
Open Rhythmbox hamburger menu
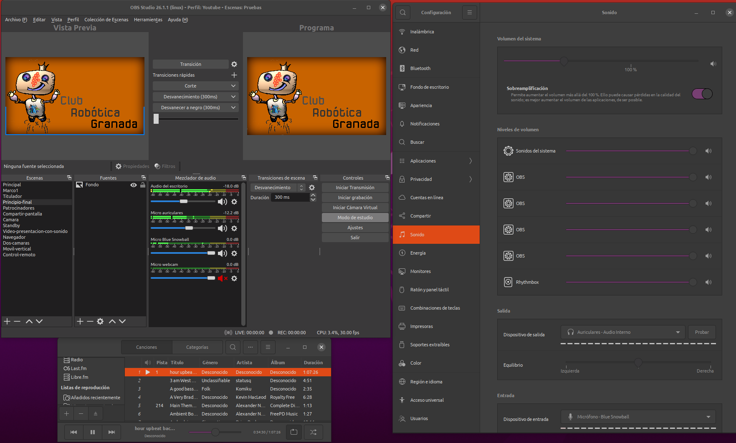coord(268,347)
